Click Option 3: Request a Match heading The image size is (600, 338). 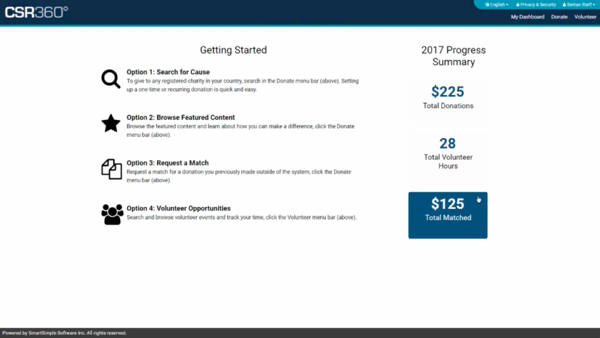pyautogui.click(x=167, y=163)
